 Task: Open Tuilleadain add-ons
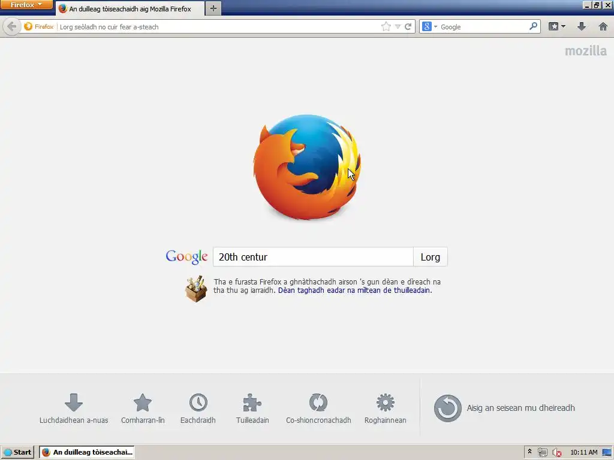point(252,408)
